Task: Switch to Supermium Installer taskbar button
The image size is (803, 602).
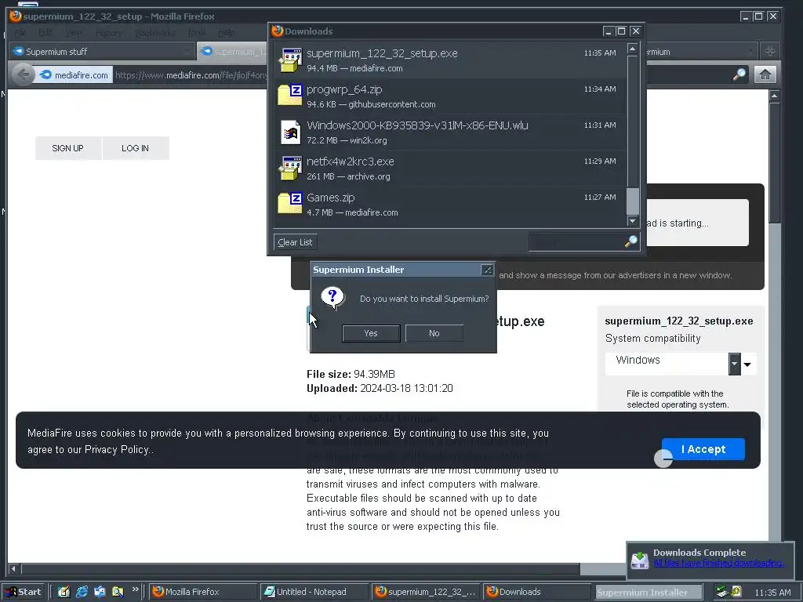Action: point(647,593)
